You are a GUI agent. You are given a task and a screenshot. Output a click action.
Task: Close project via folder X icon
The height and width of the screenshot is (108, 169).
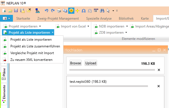click(29, 10)
